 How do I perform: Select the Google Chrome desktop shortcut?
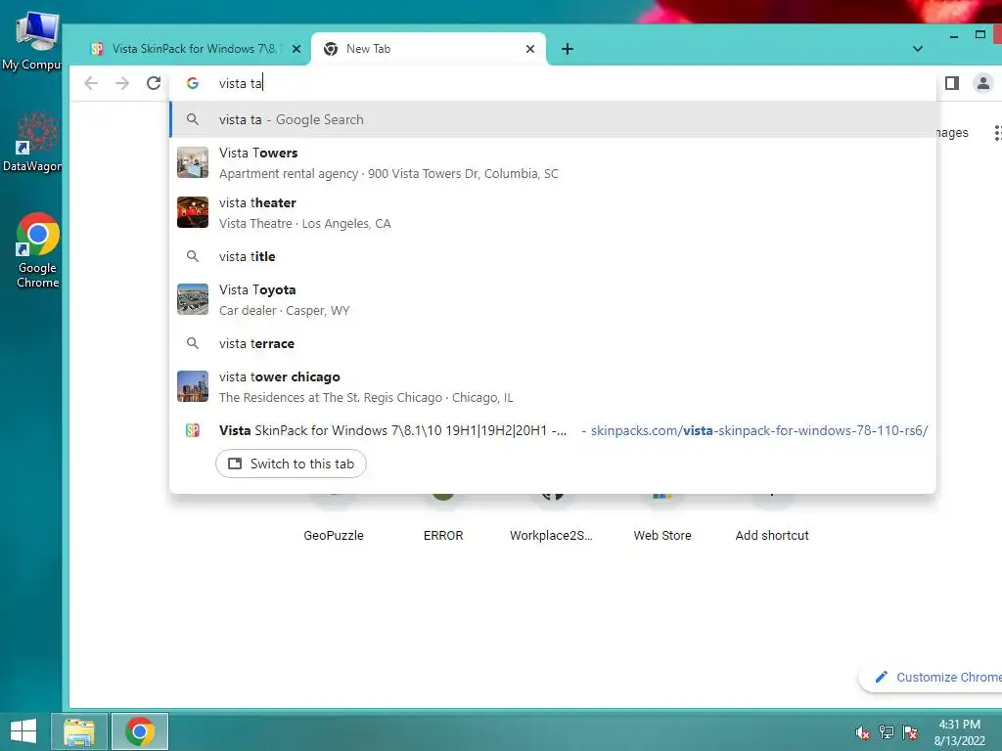38,250
